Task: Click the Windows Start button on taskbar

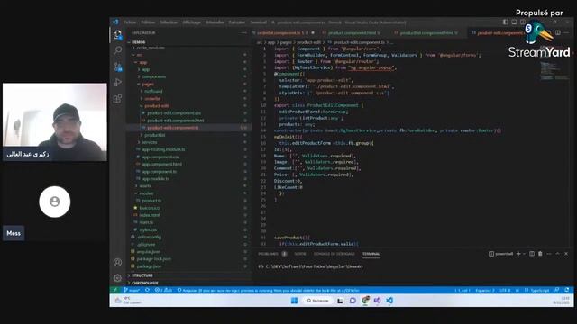Action: pos(294,301)
